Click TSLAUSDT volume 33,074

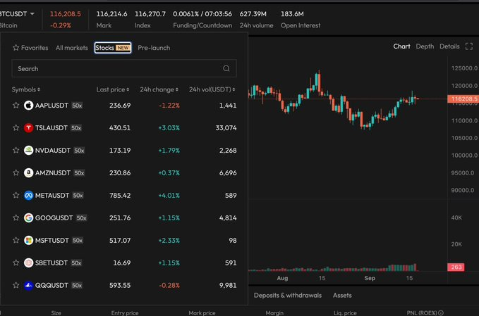point(226,128)
